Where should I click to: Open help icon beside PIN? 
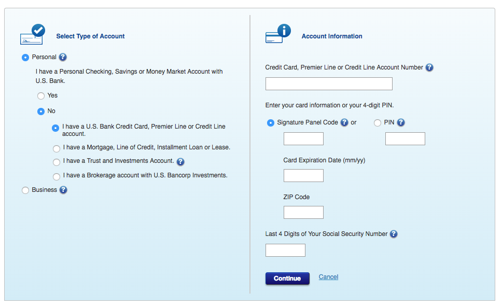point(401,122)
